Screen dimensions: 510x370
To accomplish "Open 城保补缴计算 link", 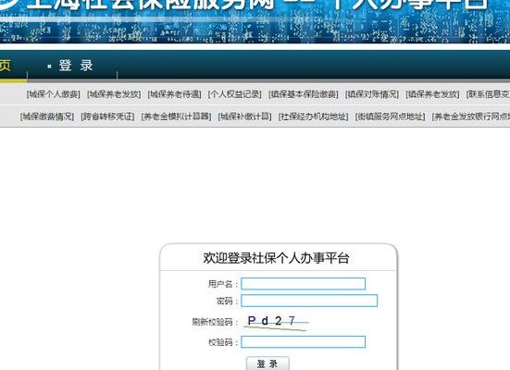I will coord(245,117).
